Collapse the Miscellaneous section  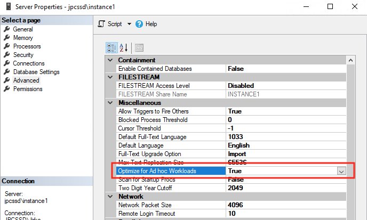coord(110,103)
